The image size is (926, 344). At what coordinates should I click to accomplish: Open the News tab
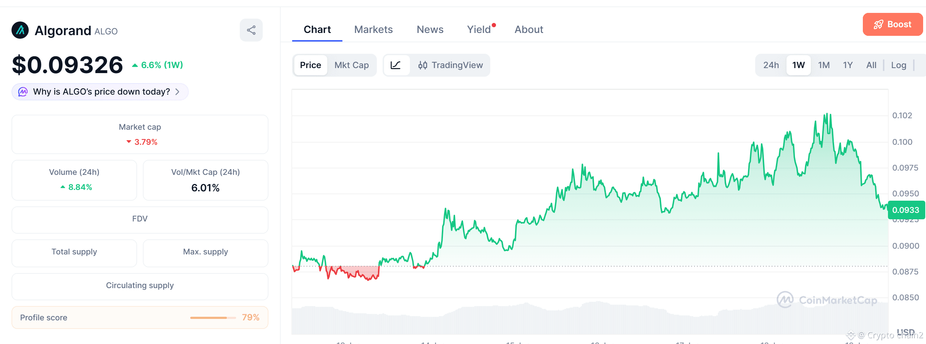point(430,30)
